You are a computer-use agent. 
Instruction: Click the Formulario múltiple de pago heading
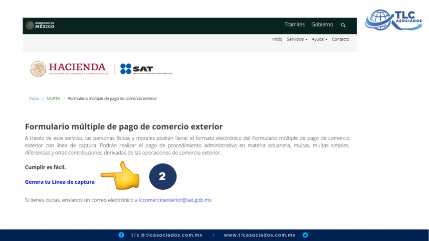tap(124, 126)
